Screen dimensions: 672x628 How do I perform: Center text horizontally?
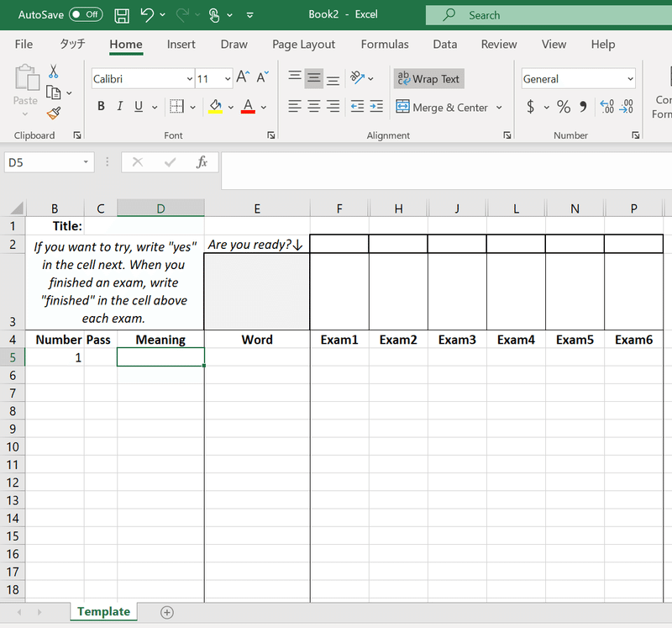click(313, 106)
